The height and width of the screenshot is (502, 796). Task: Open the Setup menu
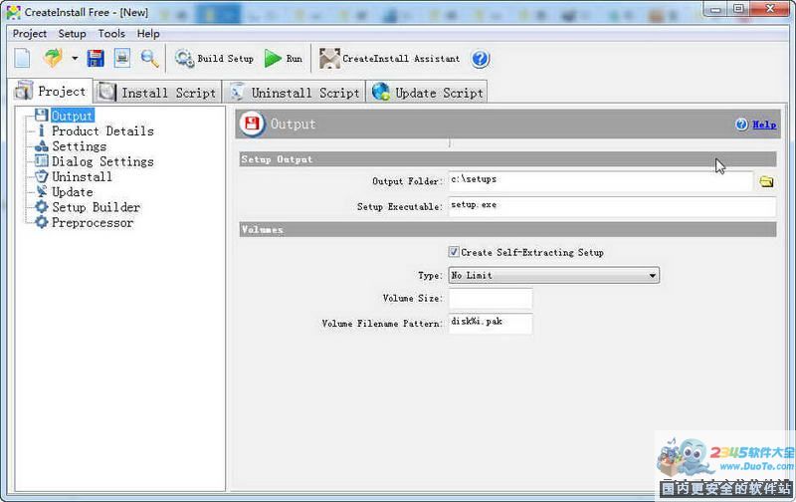(72, 34)
